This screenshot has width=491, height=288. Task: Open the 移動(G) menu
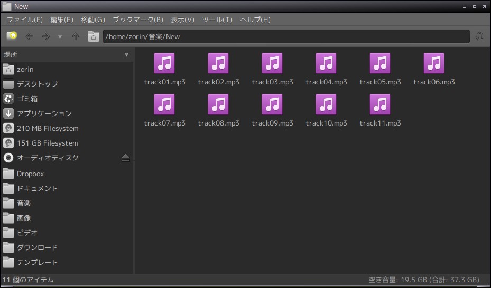92,20
